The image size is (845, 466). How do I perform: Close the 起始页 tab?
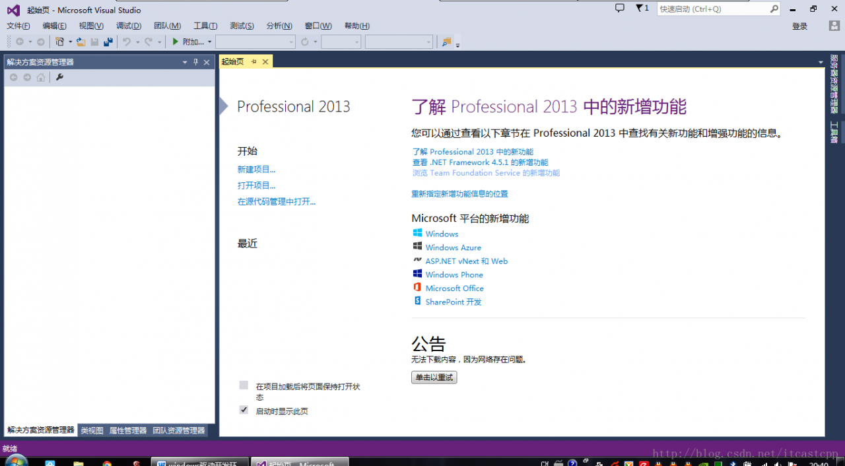coord(265,61)
